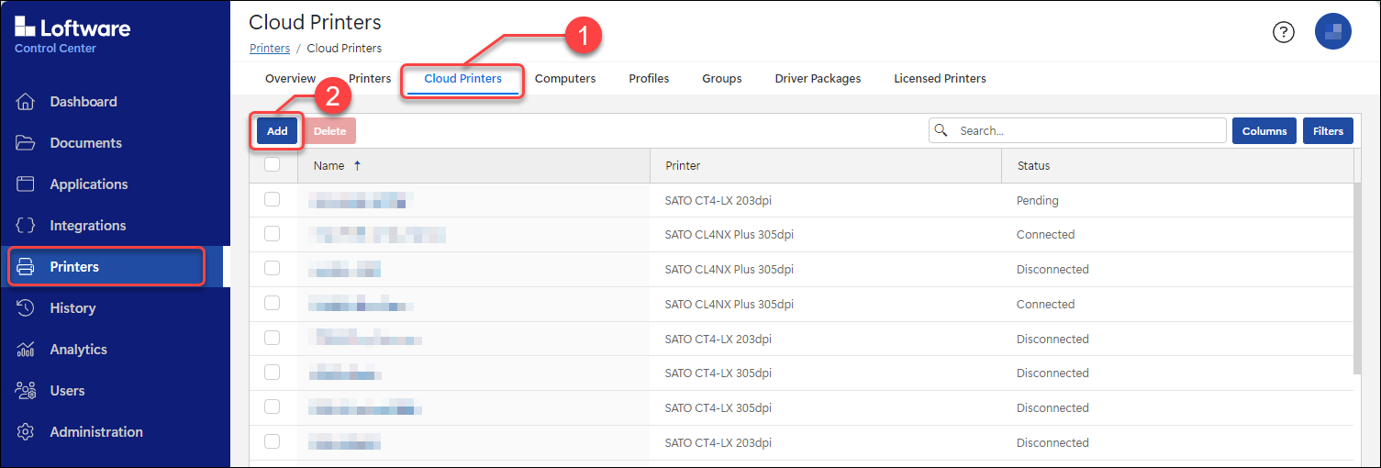Click the Users people icon

tap(26, 391)
